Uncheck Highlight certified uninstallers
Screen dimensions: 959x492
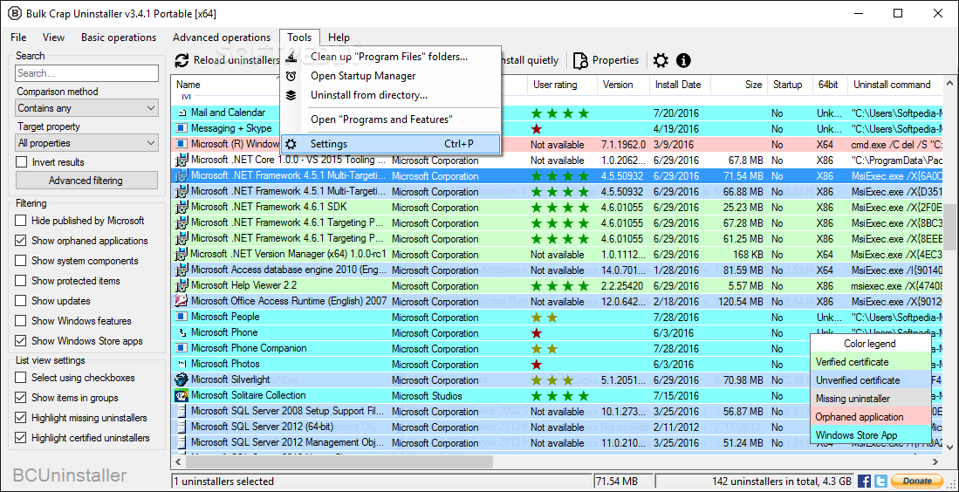[21, 438]
